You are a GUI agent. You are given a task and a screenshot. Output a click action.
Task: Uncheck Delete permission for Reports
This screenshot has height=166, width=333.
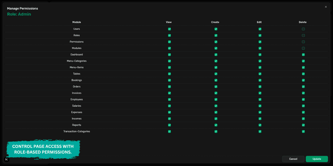coord(303,125)
